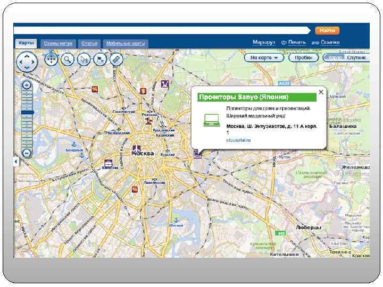Image resolution: width=383 pixels, height=287 pixels.
Task: Open the На карте dropdown
Action: [264, 57]
